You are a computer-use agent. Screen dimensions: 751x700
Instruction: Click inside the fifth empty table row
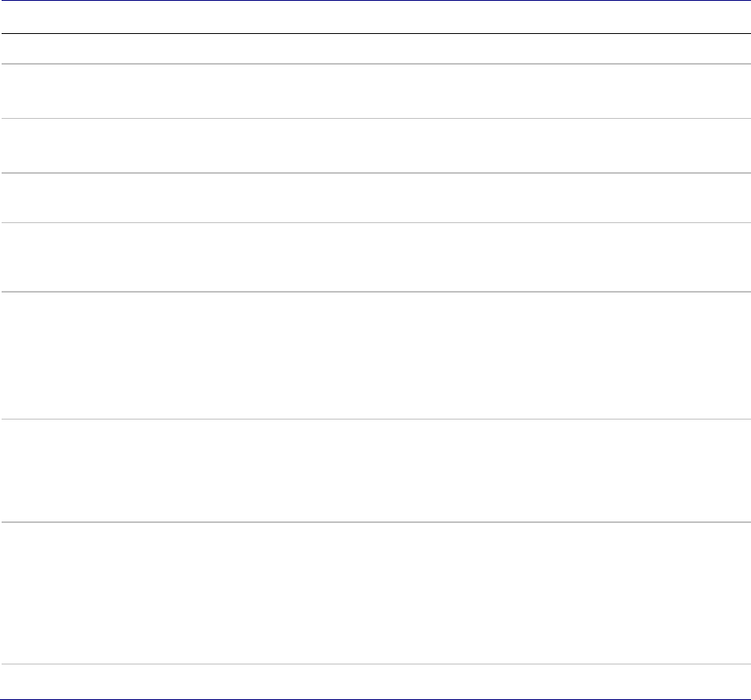point(375,257)
